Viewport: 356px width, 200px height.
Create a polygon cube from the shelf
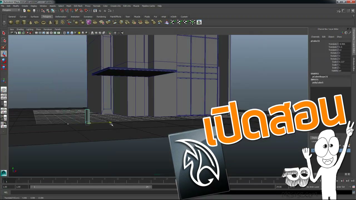(x=18, y=22)
